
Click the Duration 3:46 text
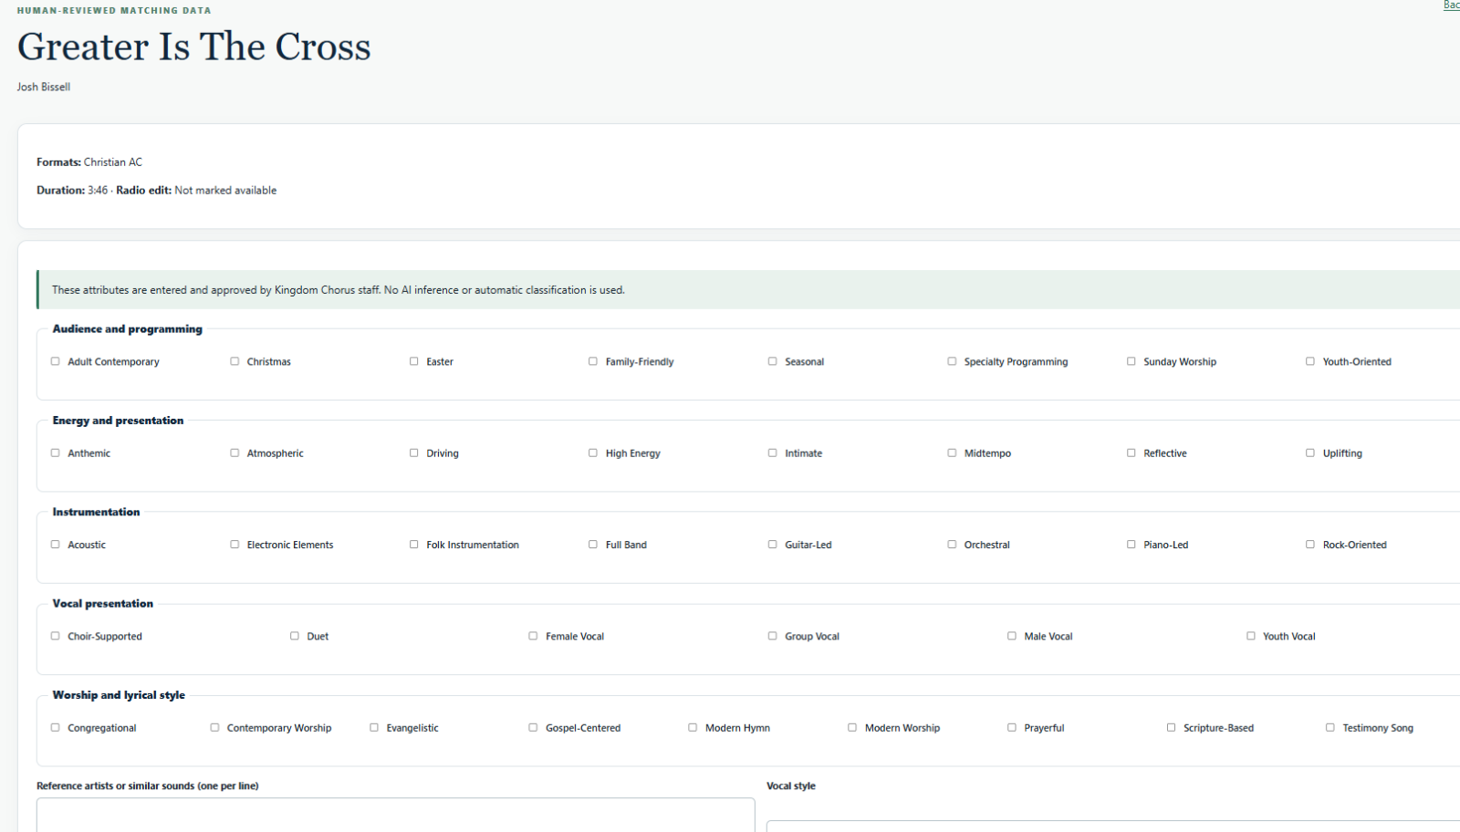[72, 191]
